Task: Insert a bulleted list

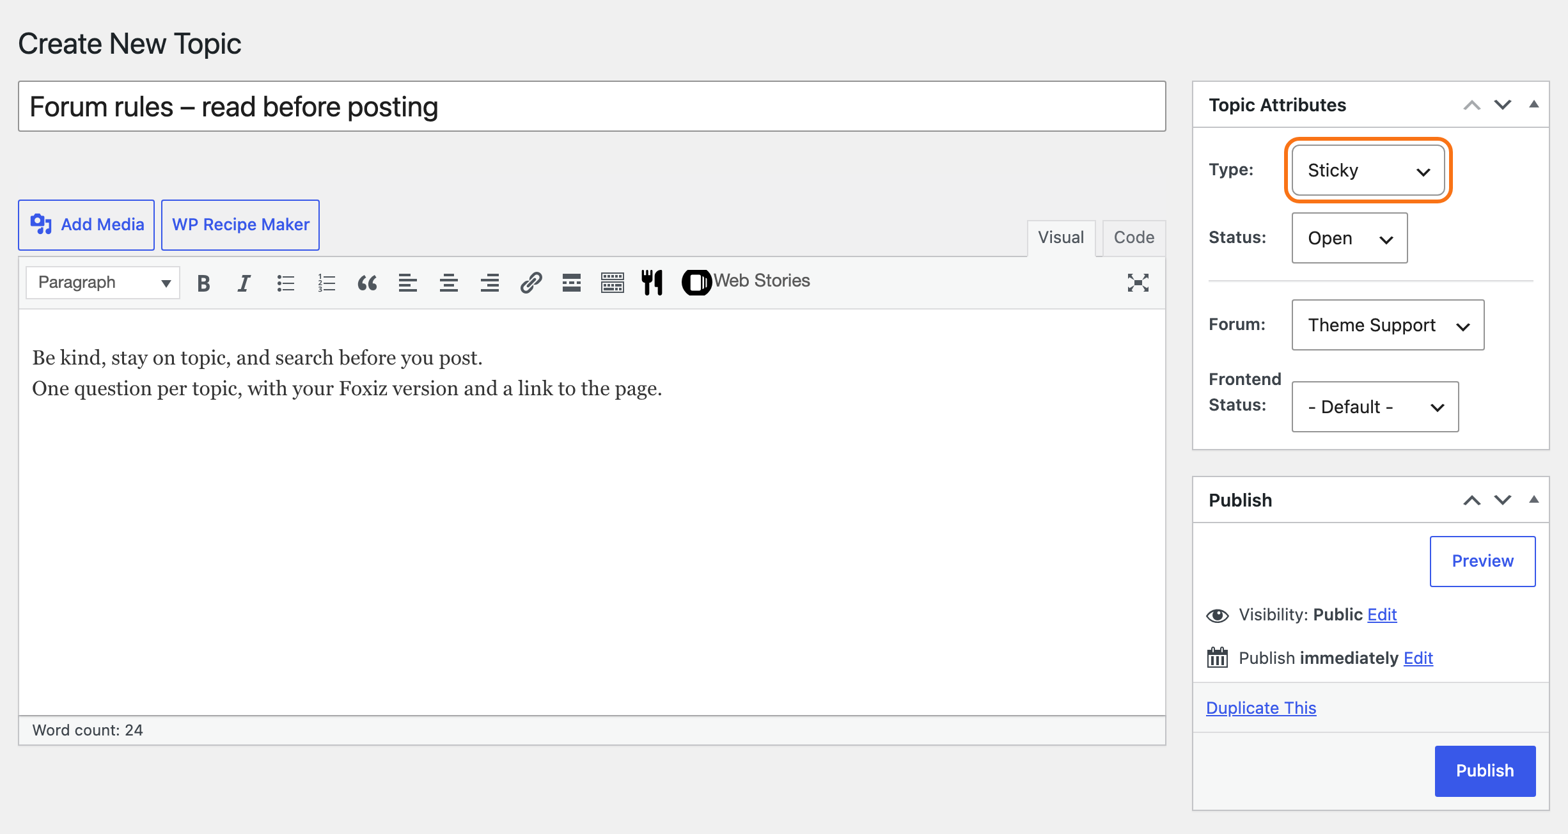Action: [285, 283]
